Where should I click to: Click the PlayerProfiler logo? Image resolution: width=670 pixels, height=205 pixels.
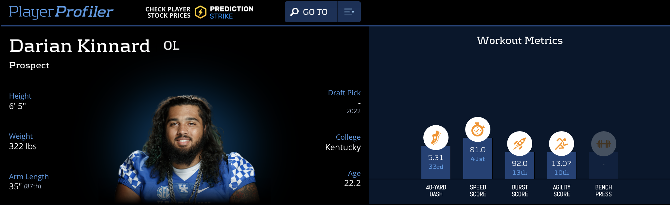[61, 12]
